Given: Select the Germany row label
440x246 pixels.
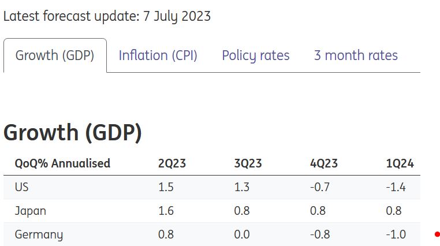Looking at the screenshot, I should pyautogui.click(x=39, y=234).
